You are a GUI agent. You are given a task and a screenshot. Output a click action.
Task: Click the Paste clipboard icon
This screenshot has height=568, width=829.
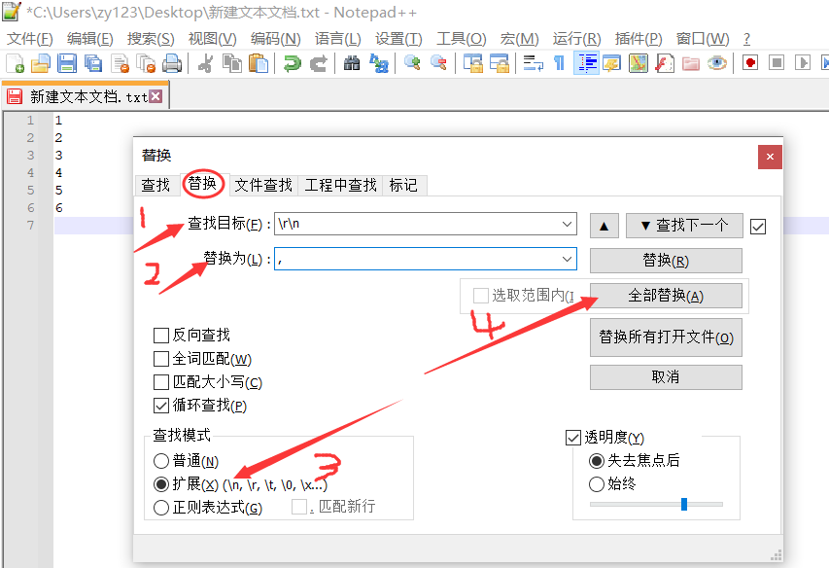click(x=259, y=63)
